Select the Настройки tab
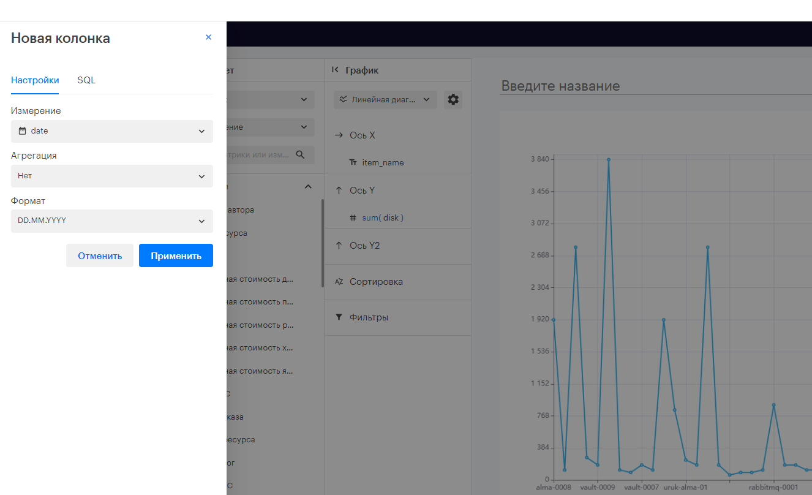Screen dimensions: 812x495 (x=35, y=80)
